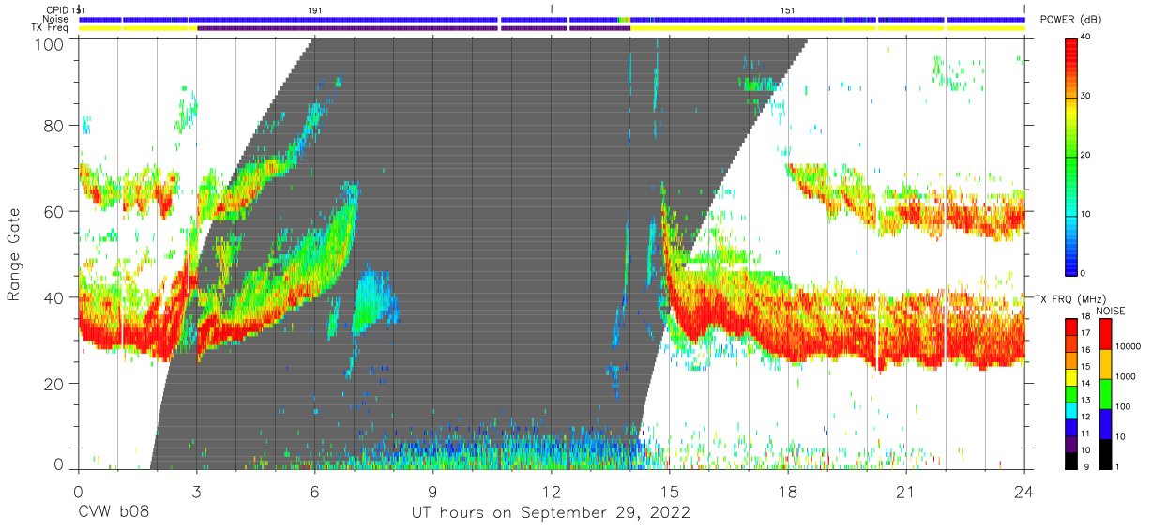Click the light blue echo patch near hour 7.5
Image resolution: width=1152 pixels, height=532 pixels.
click(x=375, y=300)
